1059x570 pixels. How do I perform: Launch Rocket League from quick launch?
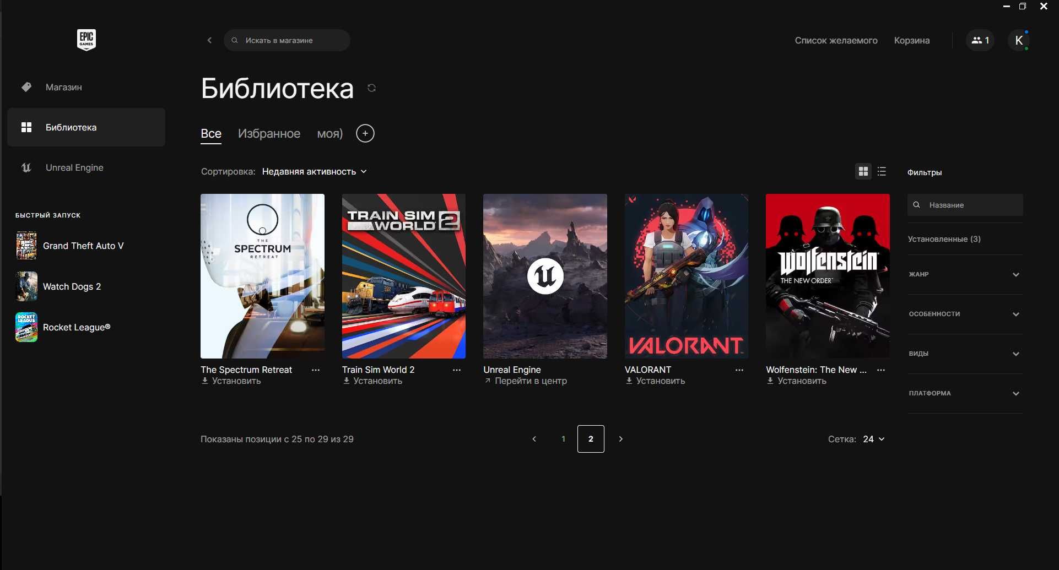coord(63,327)
